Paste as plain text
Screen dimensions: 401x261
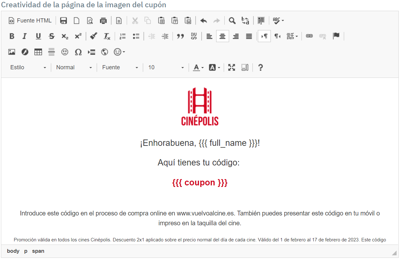174,21
